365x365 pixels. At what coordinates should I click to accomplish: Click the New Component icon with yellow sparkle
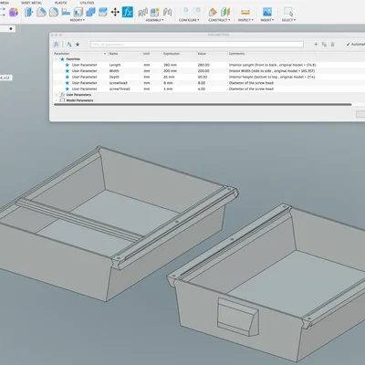pyautogui.click(x=155, y=12)
